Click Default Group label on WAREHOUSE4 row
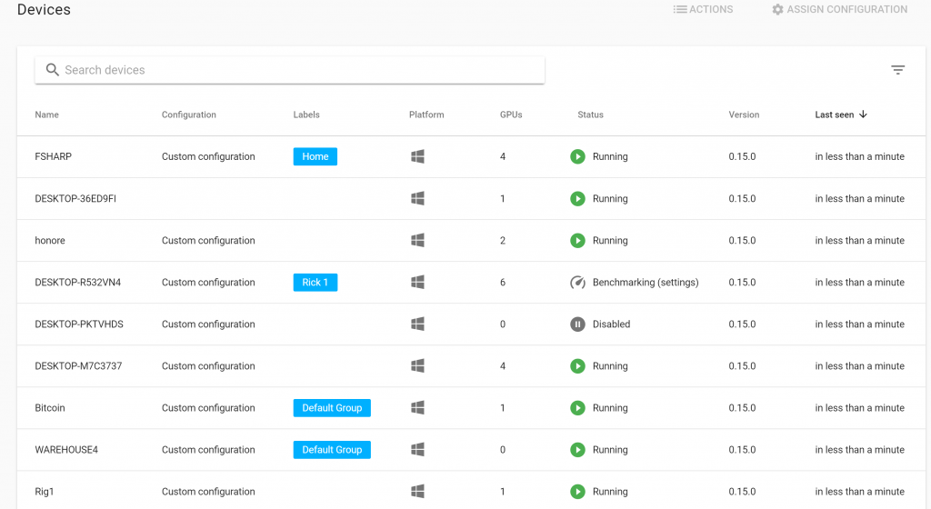This screenshot has width=931, height=509. [x=332, y=450]
